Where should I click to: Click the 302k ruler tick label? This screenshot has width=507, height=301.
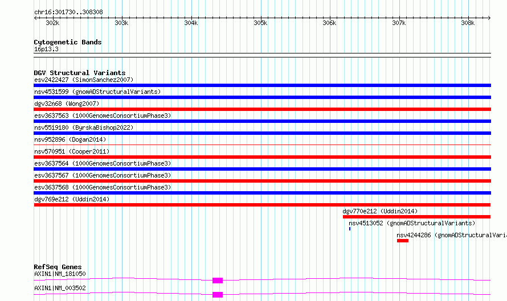click(53, 23)
